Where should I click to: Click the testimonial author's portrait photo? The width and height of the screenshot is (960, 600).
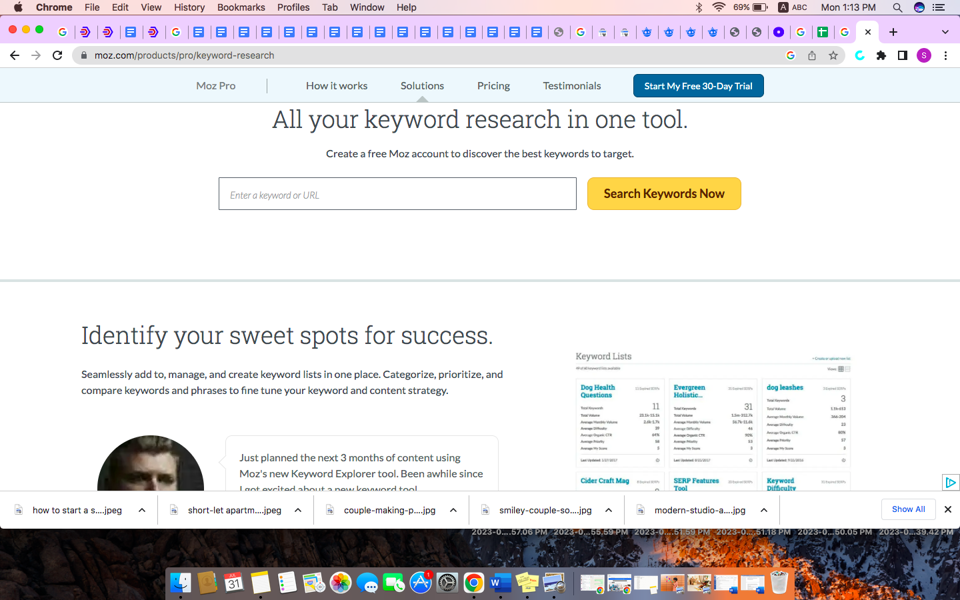tap(151, 463)
